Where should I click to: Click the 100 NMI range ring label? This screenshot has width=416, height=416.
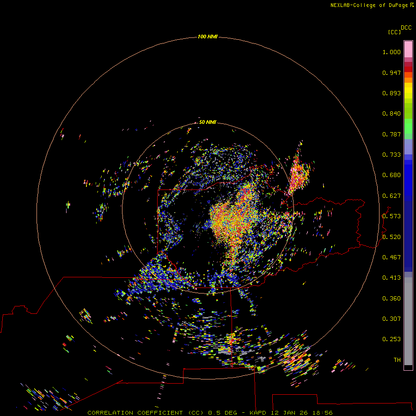(208, 37)
